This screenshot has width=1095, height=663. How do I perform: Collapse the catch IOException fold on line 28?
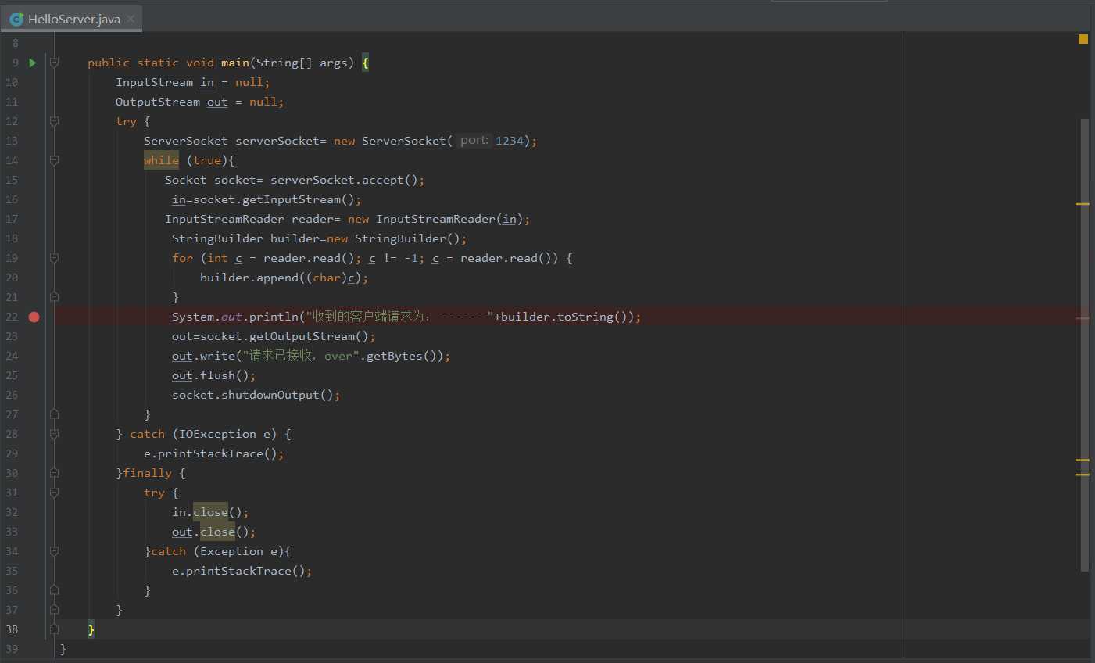[x=54, y=434]
